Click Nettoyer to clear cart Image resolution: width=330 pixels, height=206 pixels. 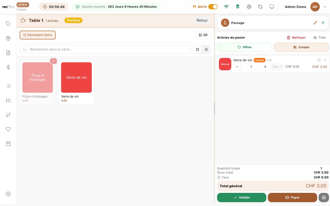[x=296, y=38]
